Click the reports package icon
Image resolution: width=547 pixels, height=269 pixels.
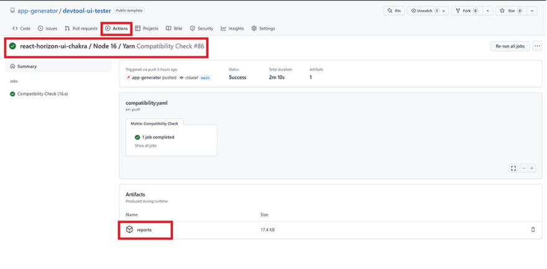pyautogui.click(x=129, y=230)
